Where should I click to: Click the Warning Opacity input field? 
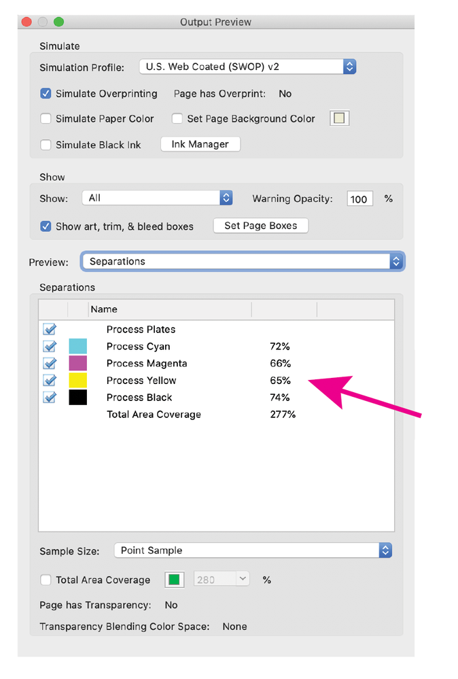pos(359,198)
